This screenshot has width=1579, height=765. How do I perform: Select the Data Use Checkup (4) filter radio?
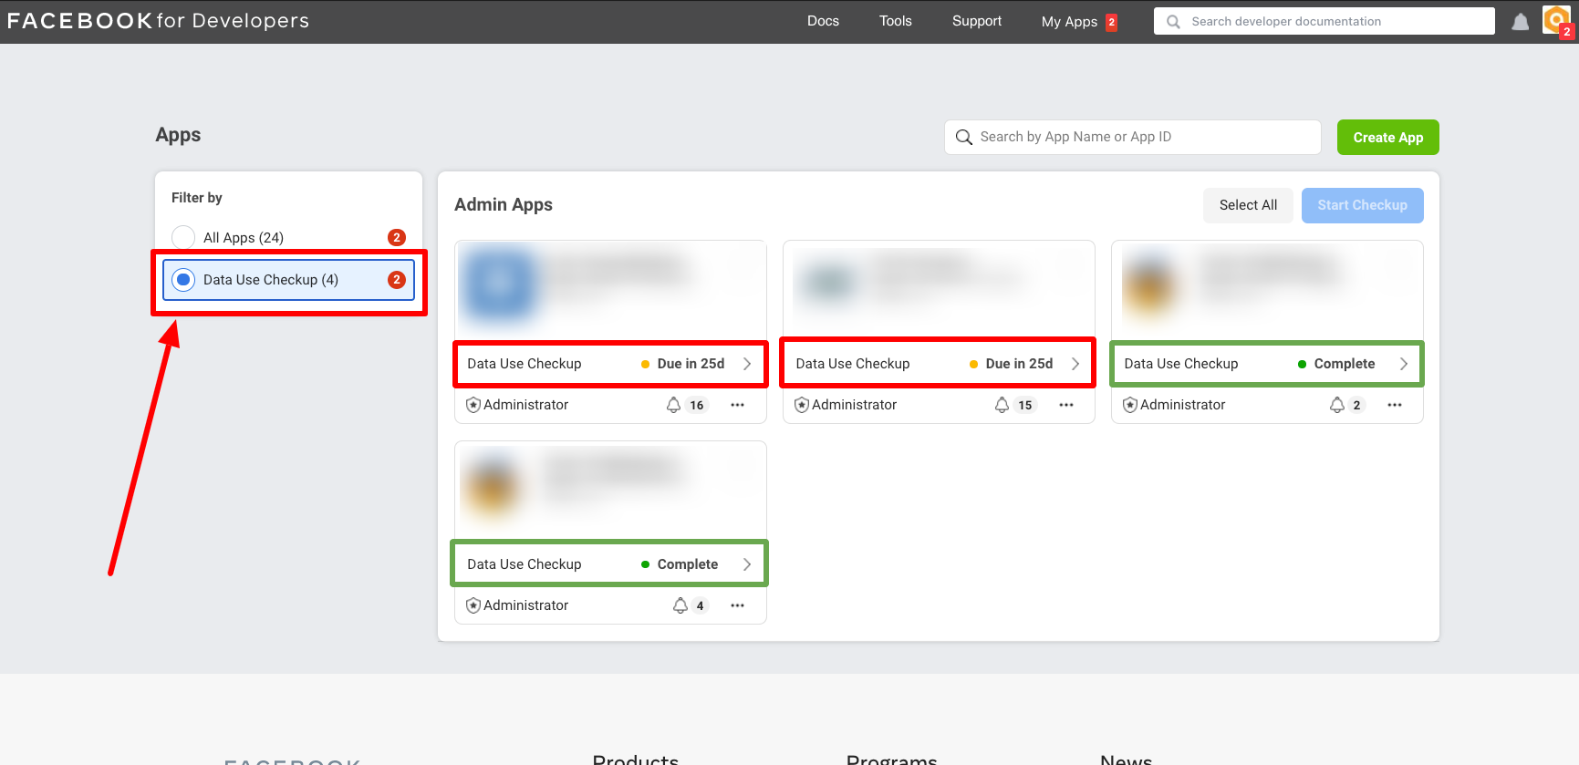coord(183,280)
